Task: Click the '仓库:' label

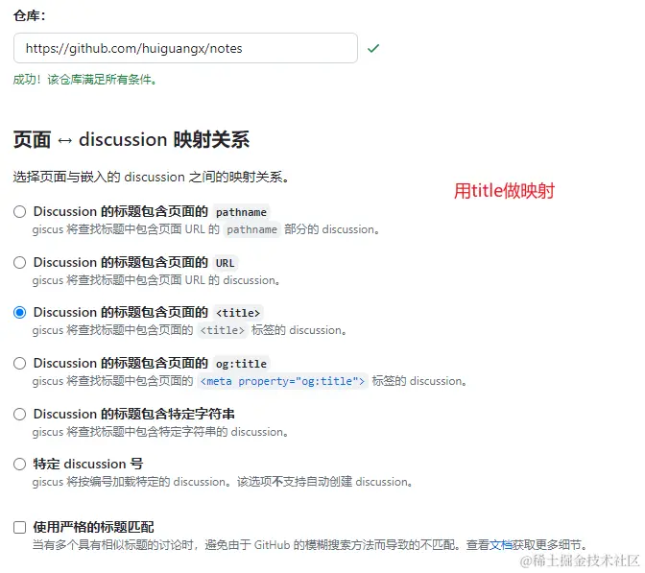Action: click(x=29, y=15)
